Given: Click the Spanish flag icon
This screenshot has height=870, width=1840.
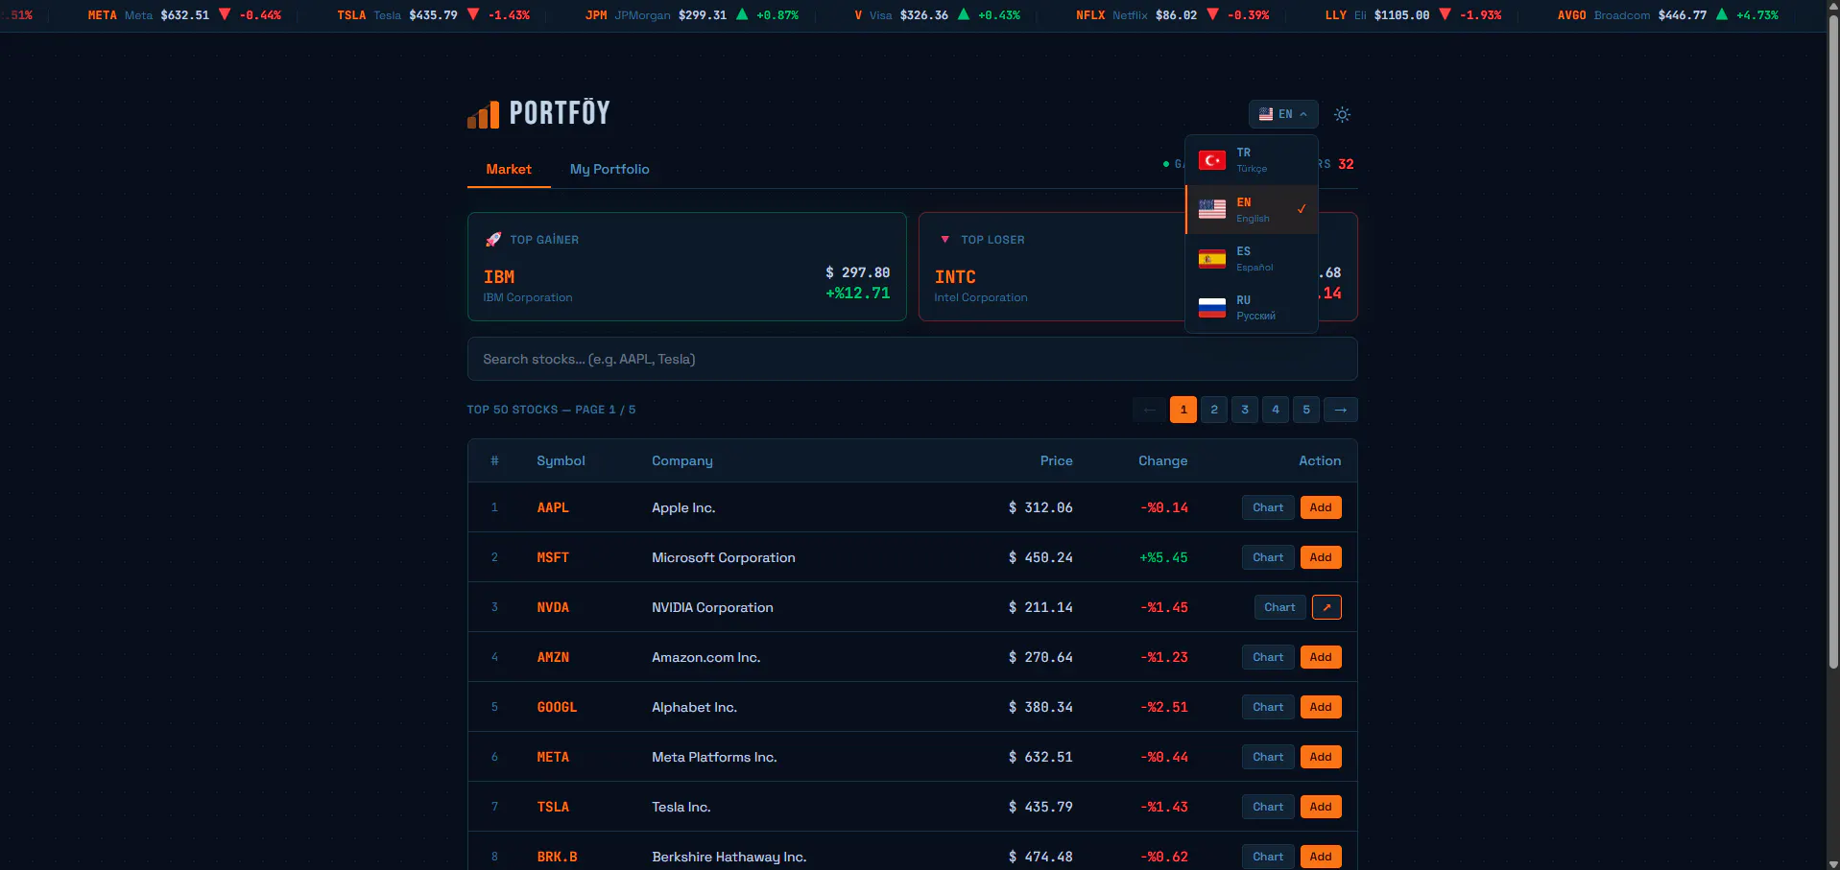Looking at the screenshot, I should click(1212, 259).
